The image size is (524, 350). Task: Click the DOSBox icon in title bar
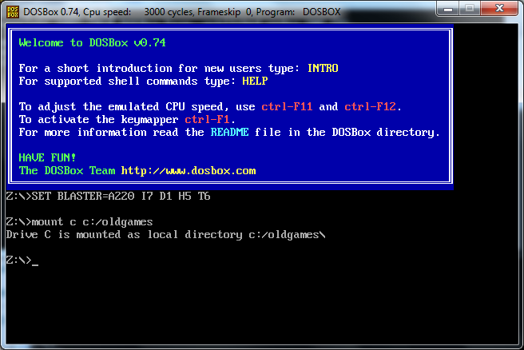tap(13, 12)
